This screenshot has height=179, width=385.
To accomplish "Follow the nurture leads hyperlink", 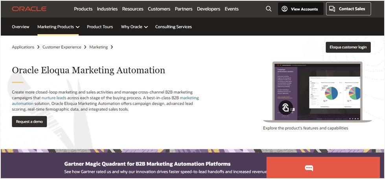I will tap(54, 98).
